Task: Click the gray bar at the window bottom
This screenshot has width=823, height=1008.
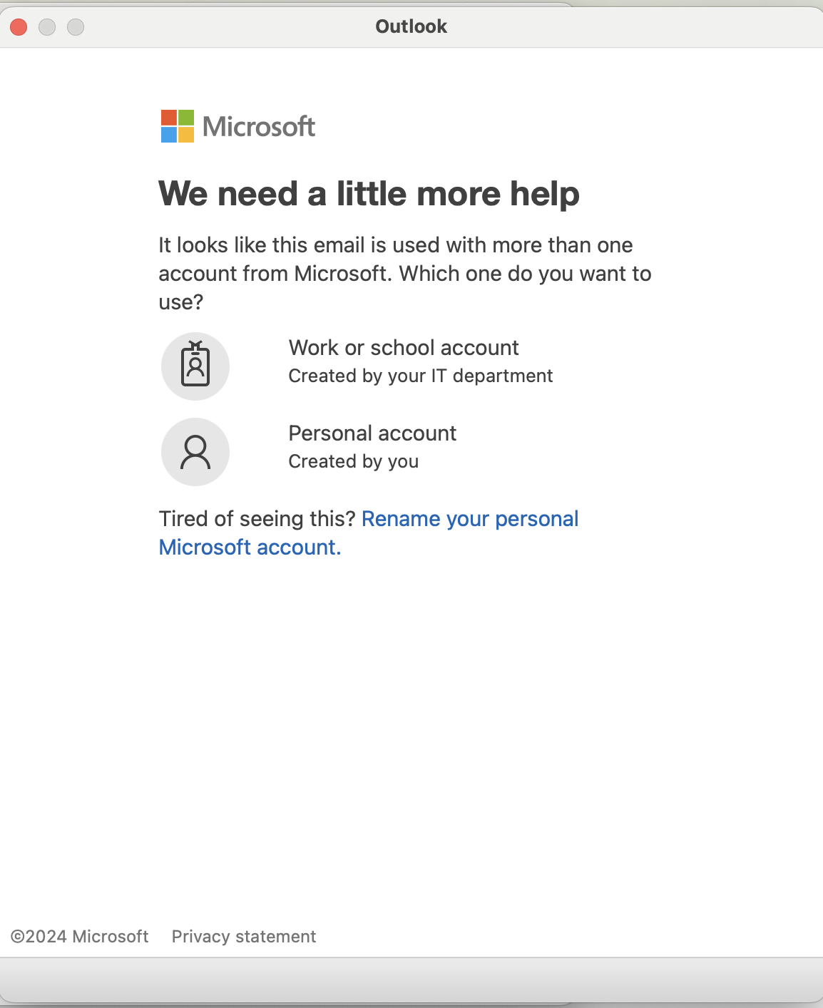Action: [x=411, y=980]
